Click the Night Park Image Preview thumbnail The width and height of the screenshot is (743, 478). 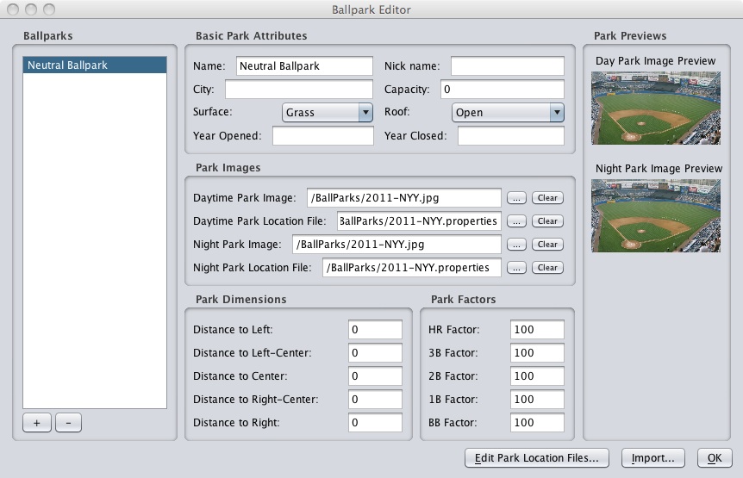click(x=656, y=215)
